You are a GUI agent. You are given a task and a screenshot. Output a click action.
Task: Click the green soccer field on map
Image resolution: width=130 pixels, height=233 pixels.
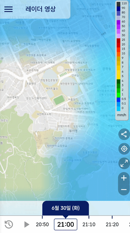pos(59,100)
